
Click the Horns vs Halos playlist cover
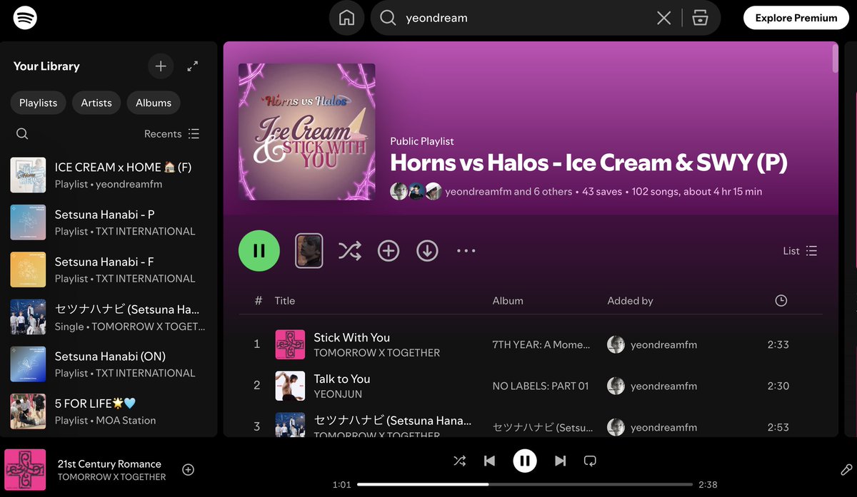[307, 132]
